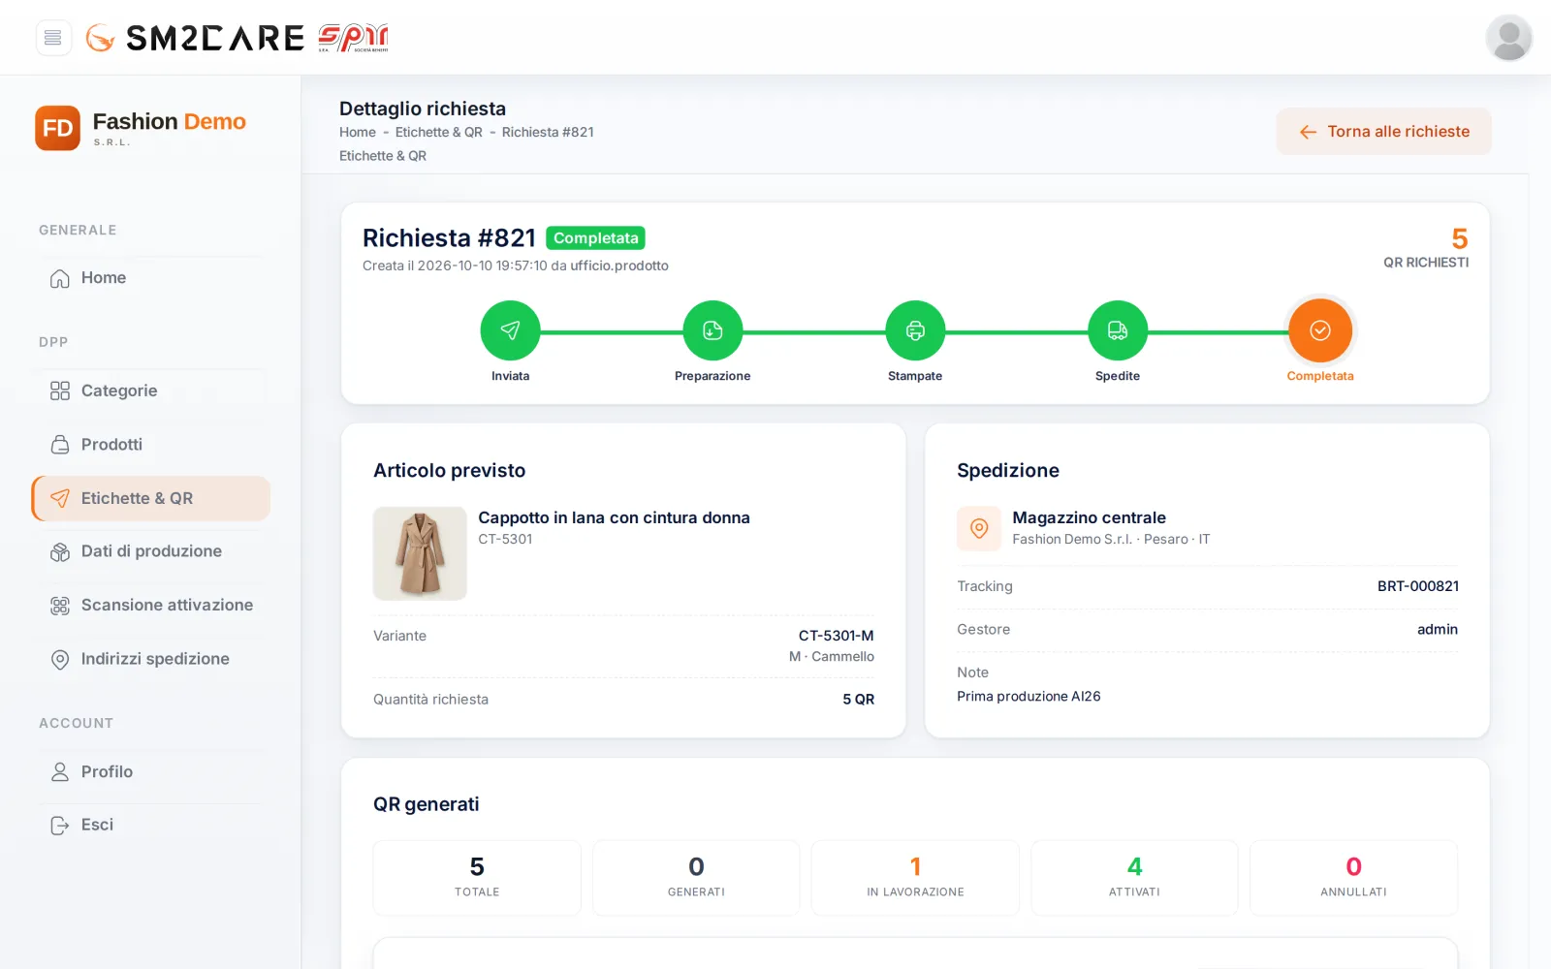Select the Preparazione step icon
Image resolution: width=1551 pixels, height=969 pixels.
(712, 330)
